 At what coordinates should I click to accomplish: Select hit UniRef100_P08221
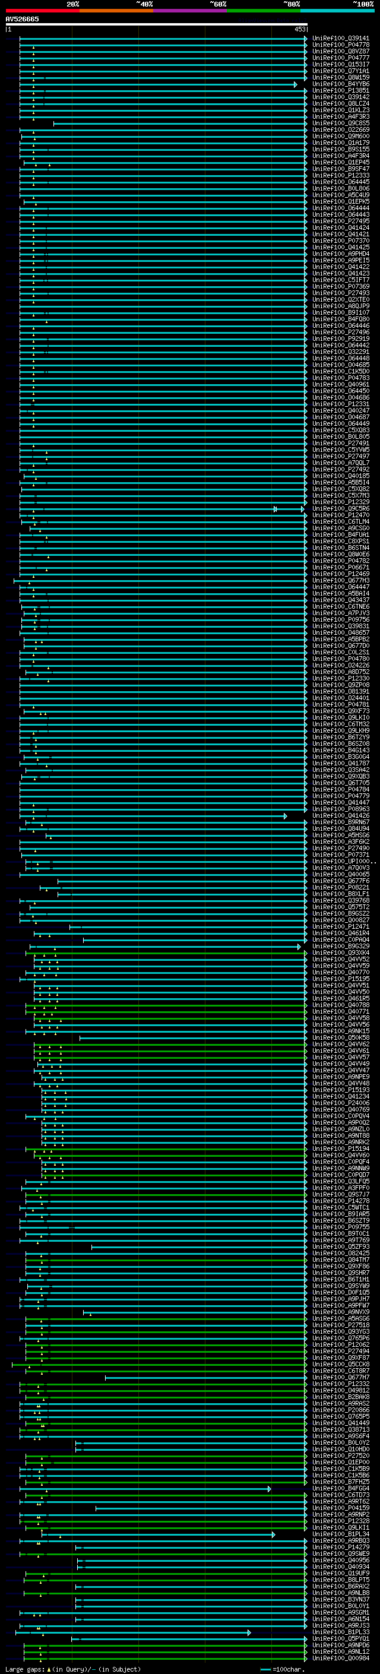click(341, 887)
